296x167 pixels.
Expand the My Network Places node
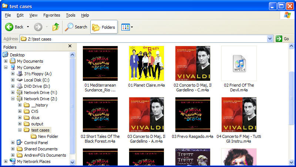click(6, 161)
